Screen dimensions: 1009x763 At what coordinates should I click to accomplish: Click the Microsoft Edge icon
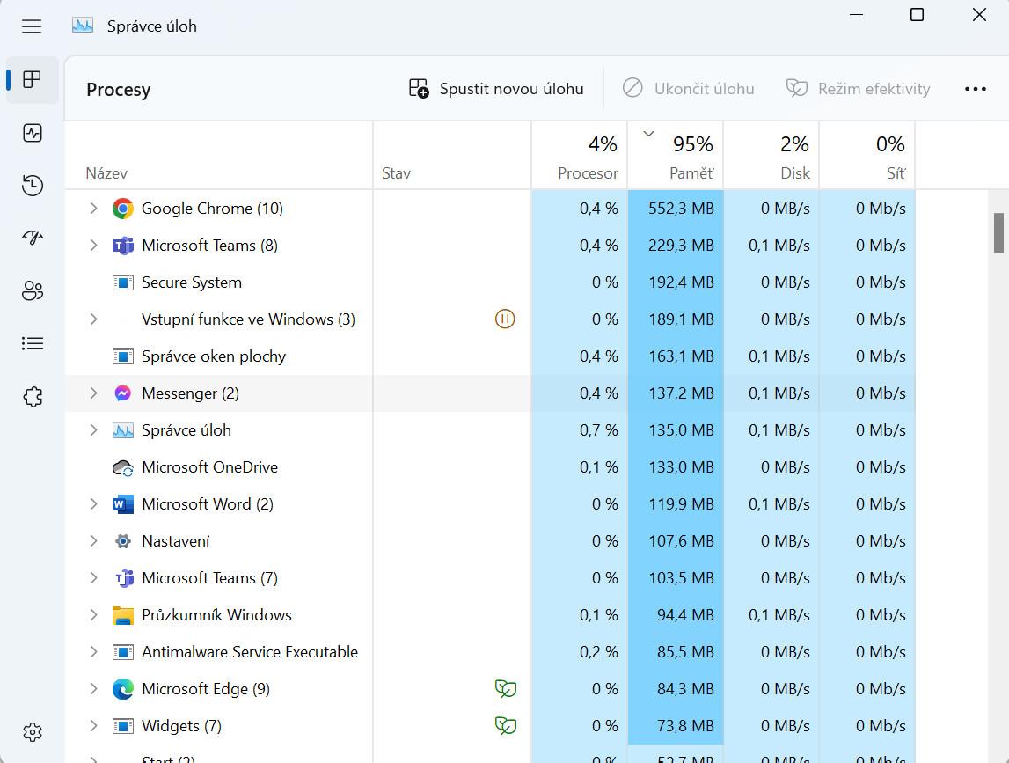123,689
